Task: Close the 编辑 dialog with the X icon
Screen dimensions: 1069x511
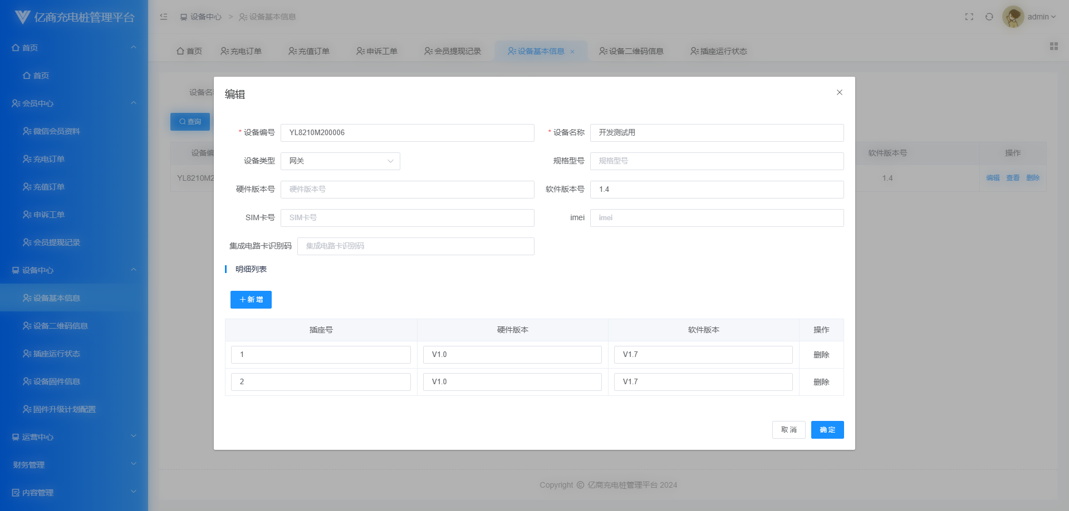Action: [x=839, y=92]
